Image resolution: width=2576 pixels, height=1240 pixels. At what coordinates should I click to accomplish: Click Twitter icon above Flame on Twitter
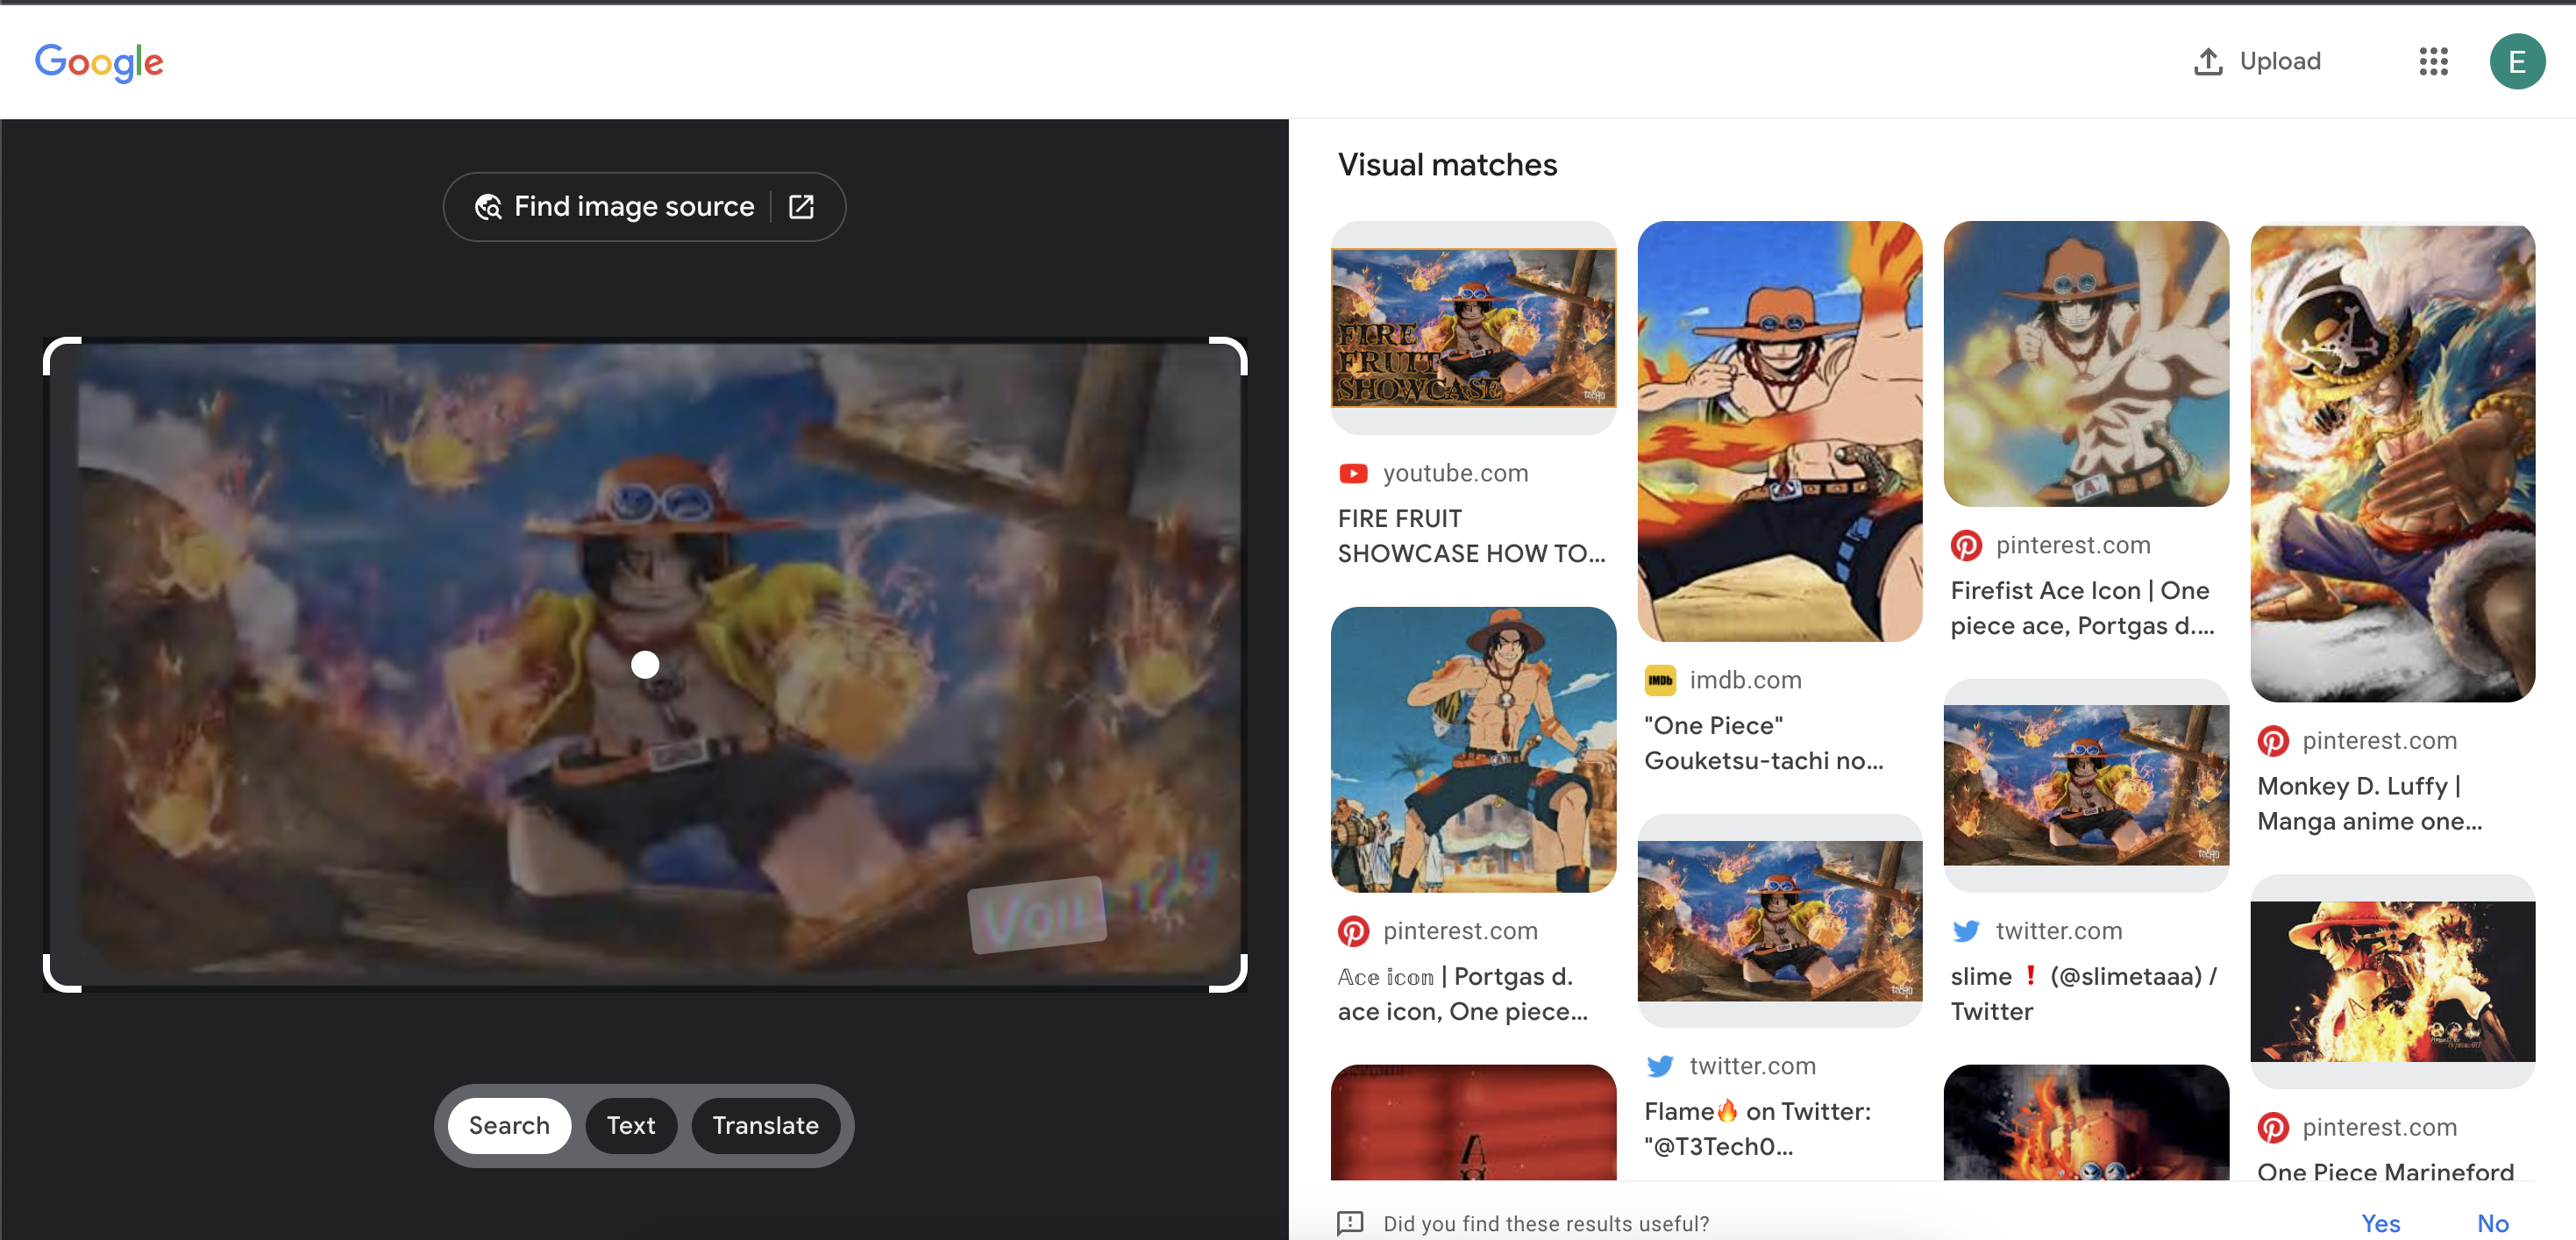[x=1660, y=1066]
